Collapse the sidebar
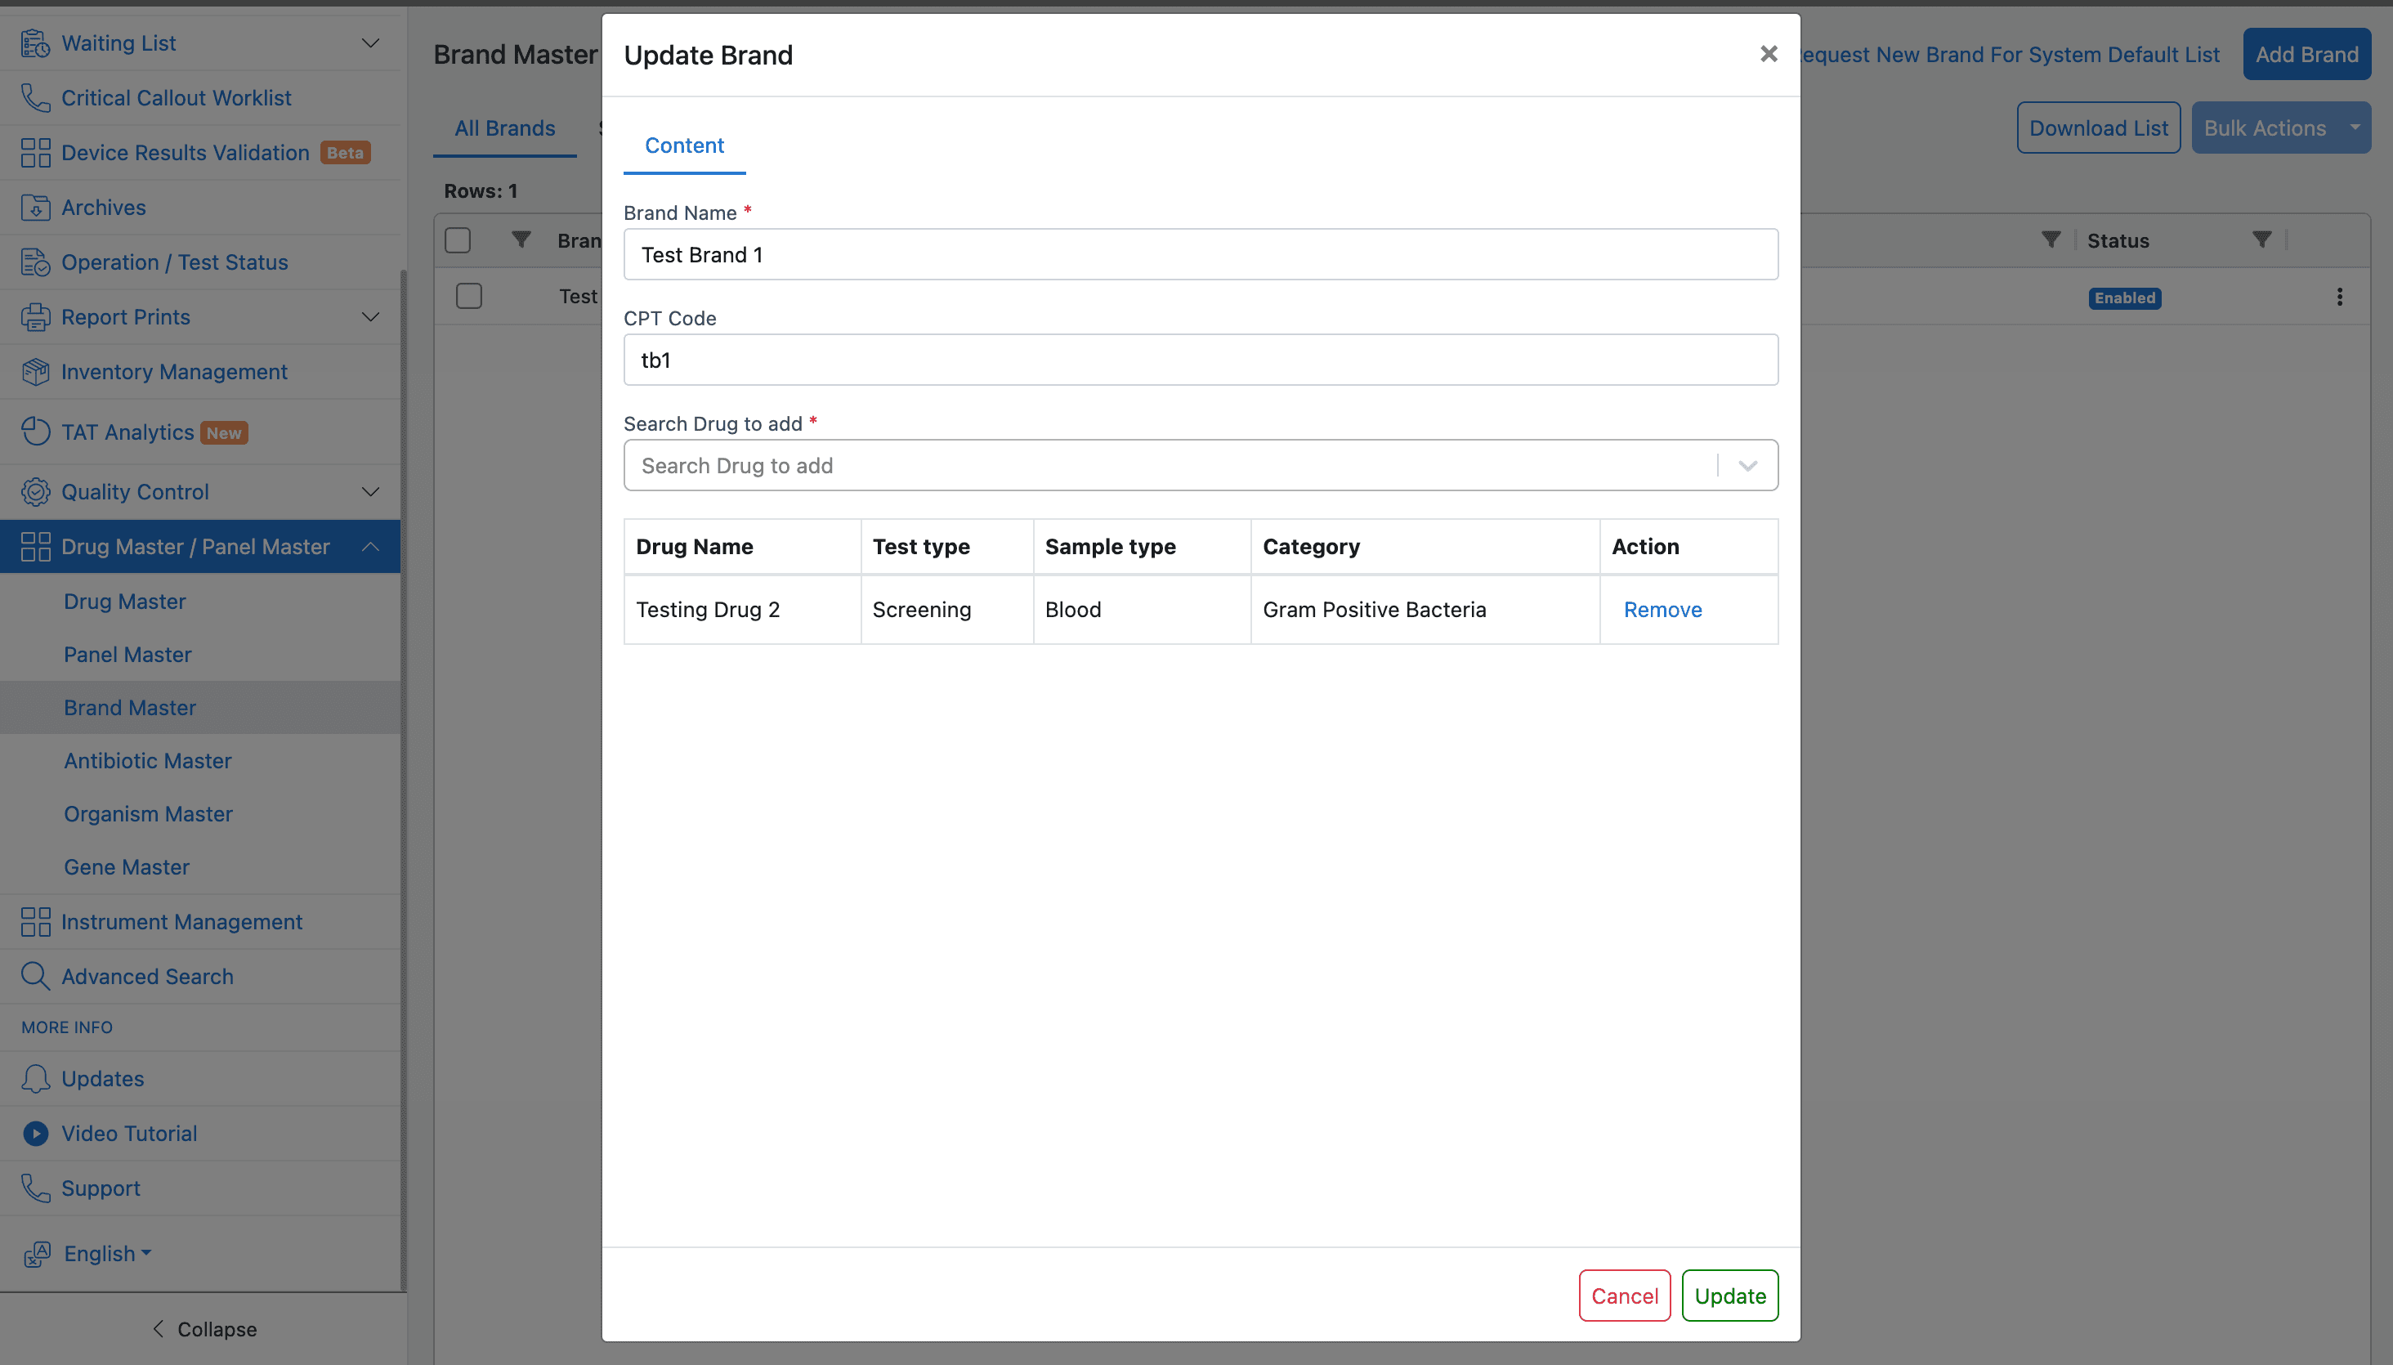Viewport: 2393px width, 1365px height. tap(204, 1329)
